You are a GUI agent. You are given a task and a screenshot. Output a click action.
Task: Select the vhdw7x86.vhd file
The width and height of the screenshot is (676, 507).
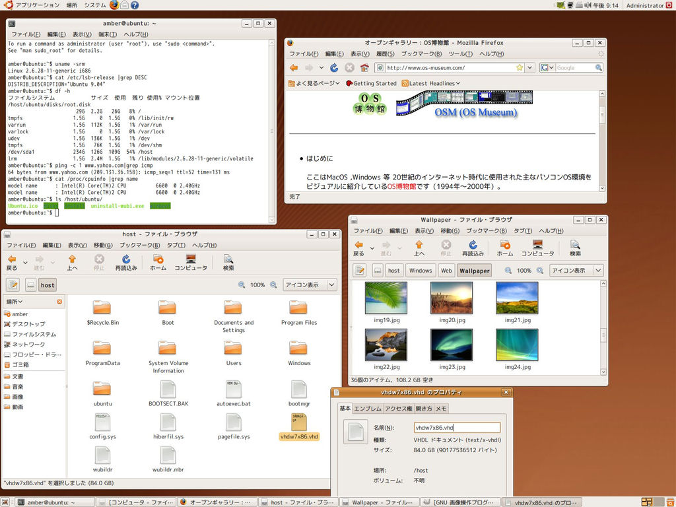pyautogui.click(x=299, y=427)
